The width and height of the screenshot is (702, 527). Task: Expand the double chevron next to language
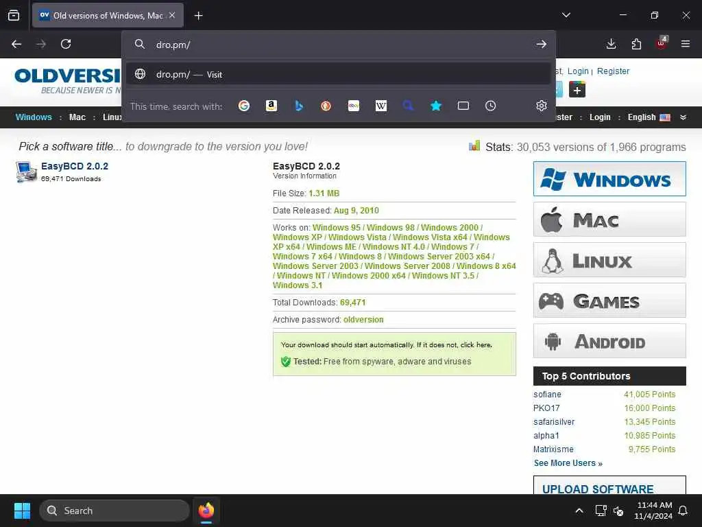click(x=683, y=117)
